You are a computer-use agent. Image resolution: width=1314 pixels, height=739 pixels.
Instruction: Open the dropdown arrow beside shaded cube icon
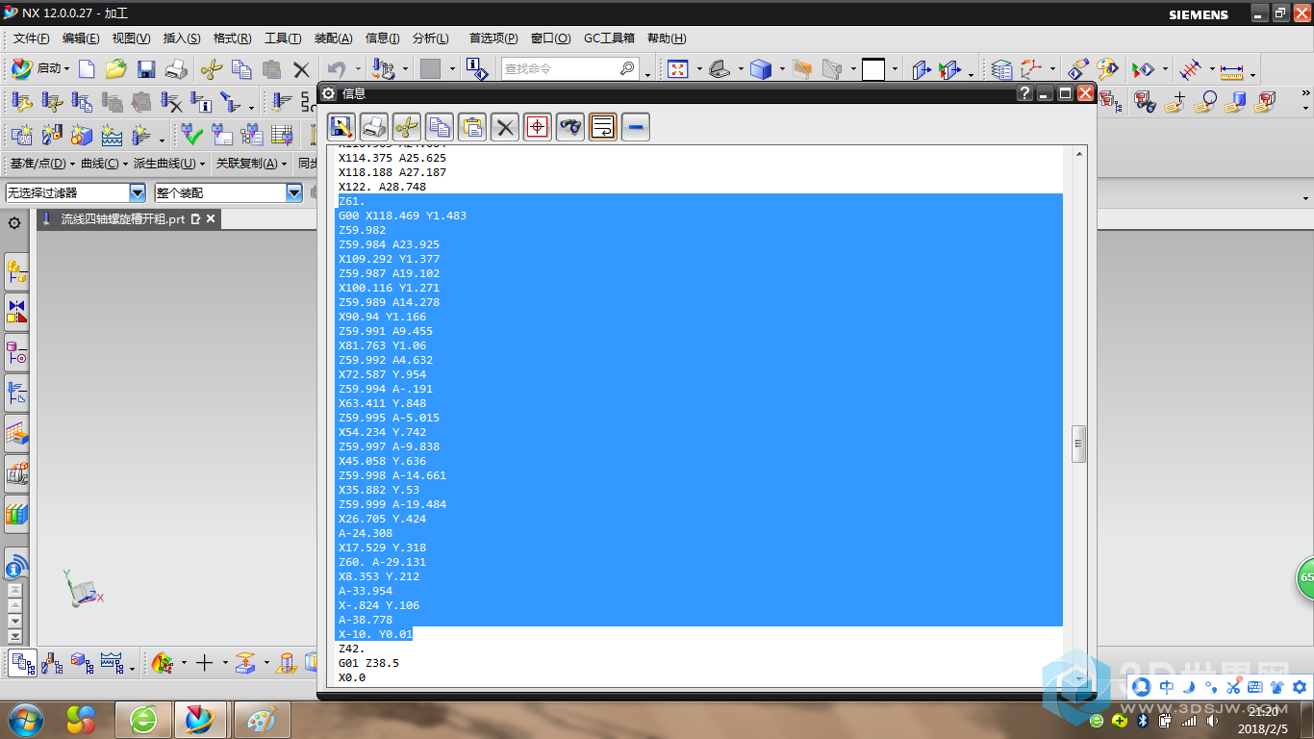point(782,69)
